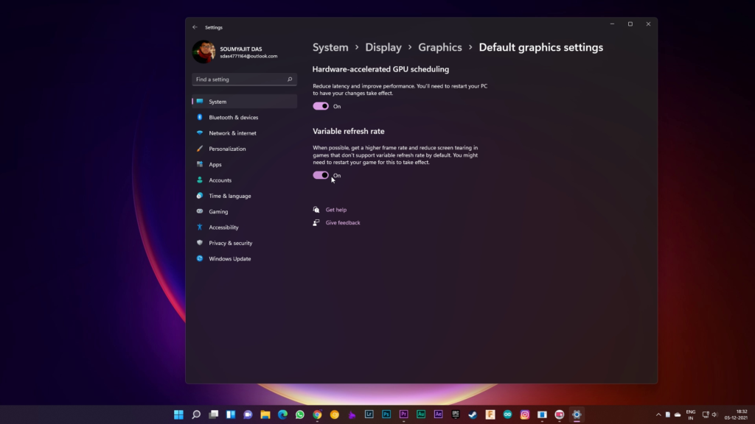Launch Adobe Audition from the taskbar
The height and width of the screenshot is (424, 755).
click(x=421, y=414)
